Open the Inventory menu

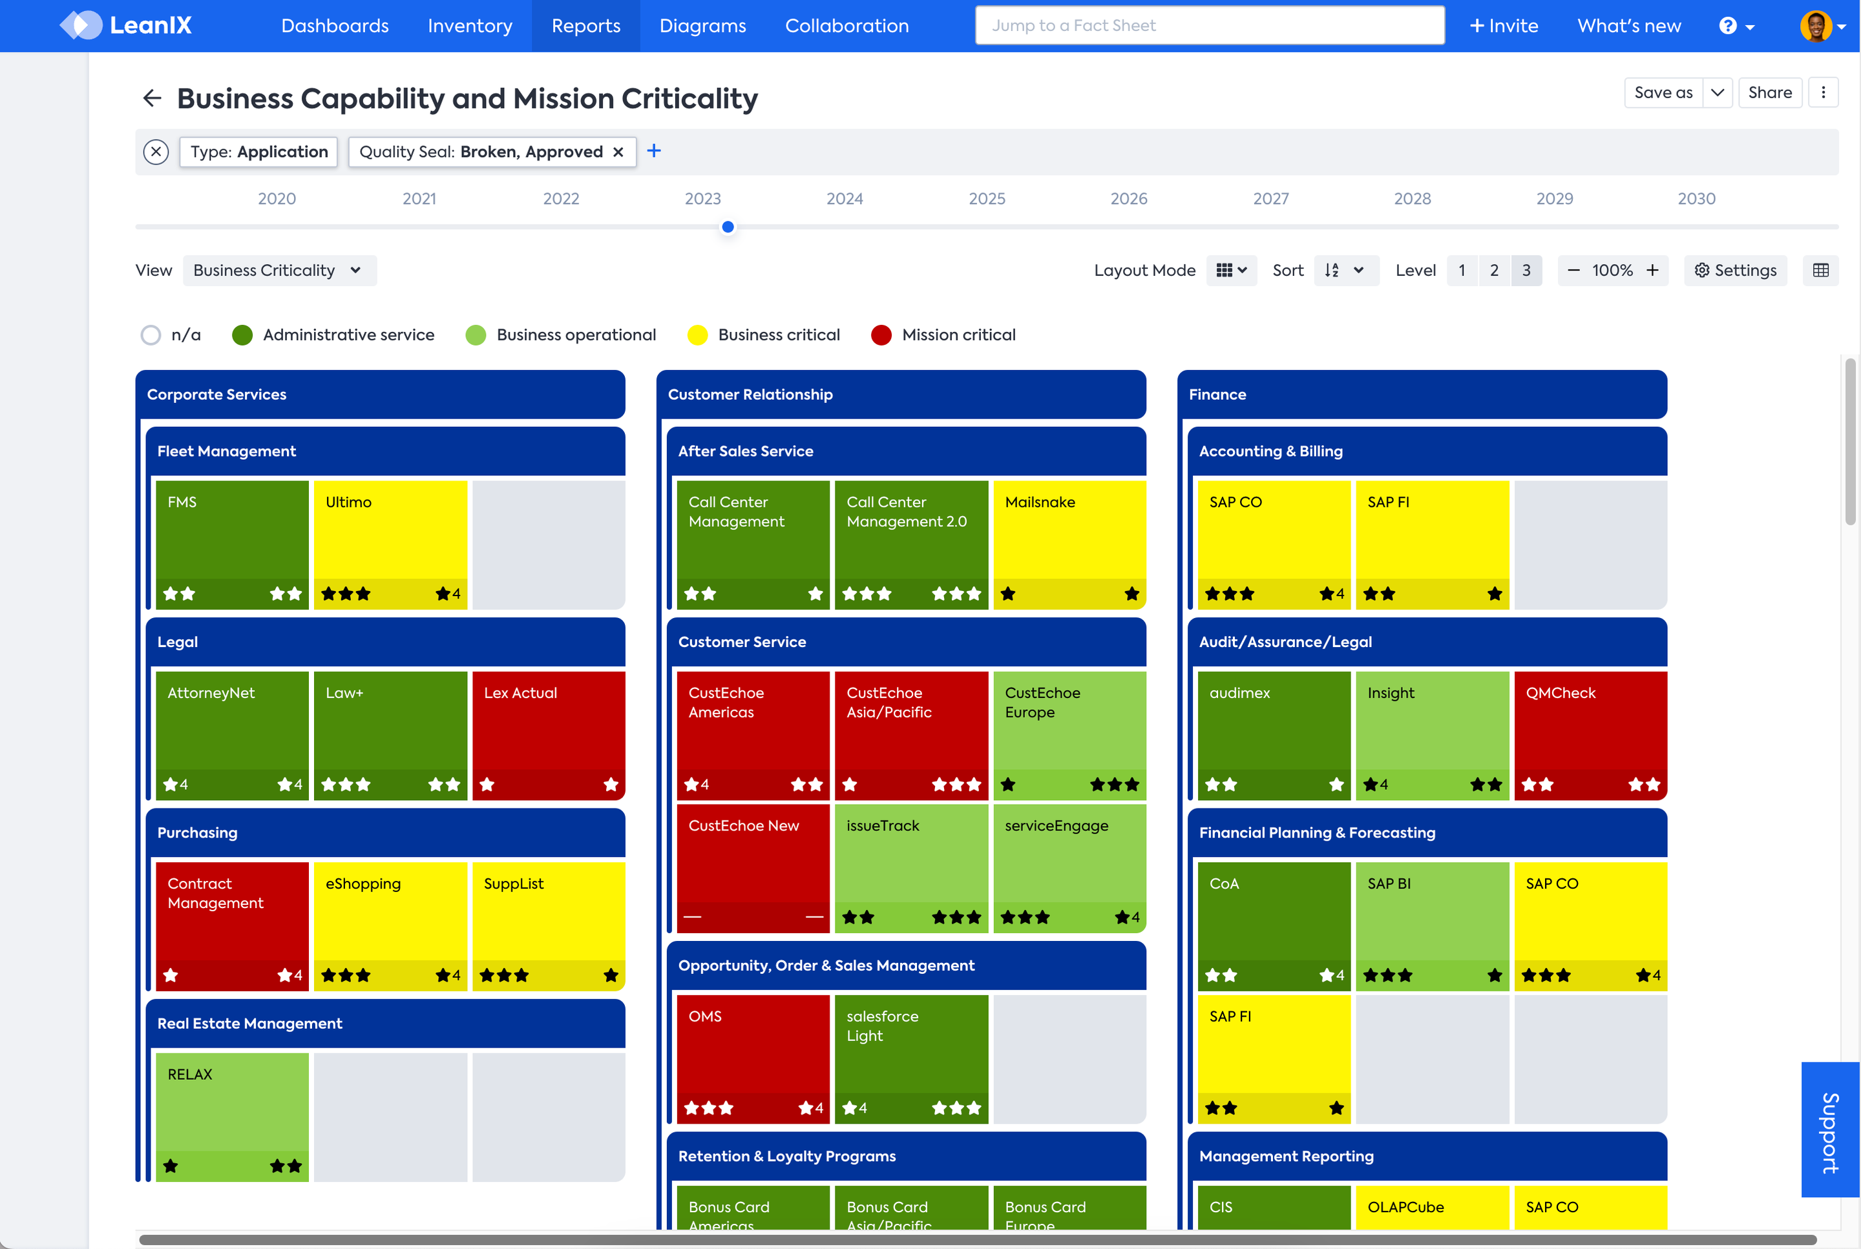(469, 25)
